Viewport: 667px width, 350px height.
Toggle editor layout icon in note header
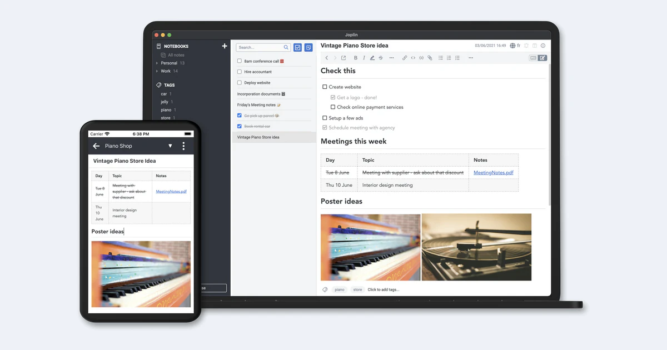[x=535, y=46]
